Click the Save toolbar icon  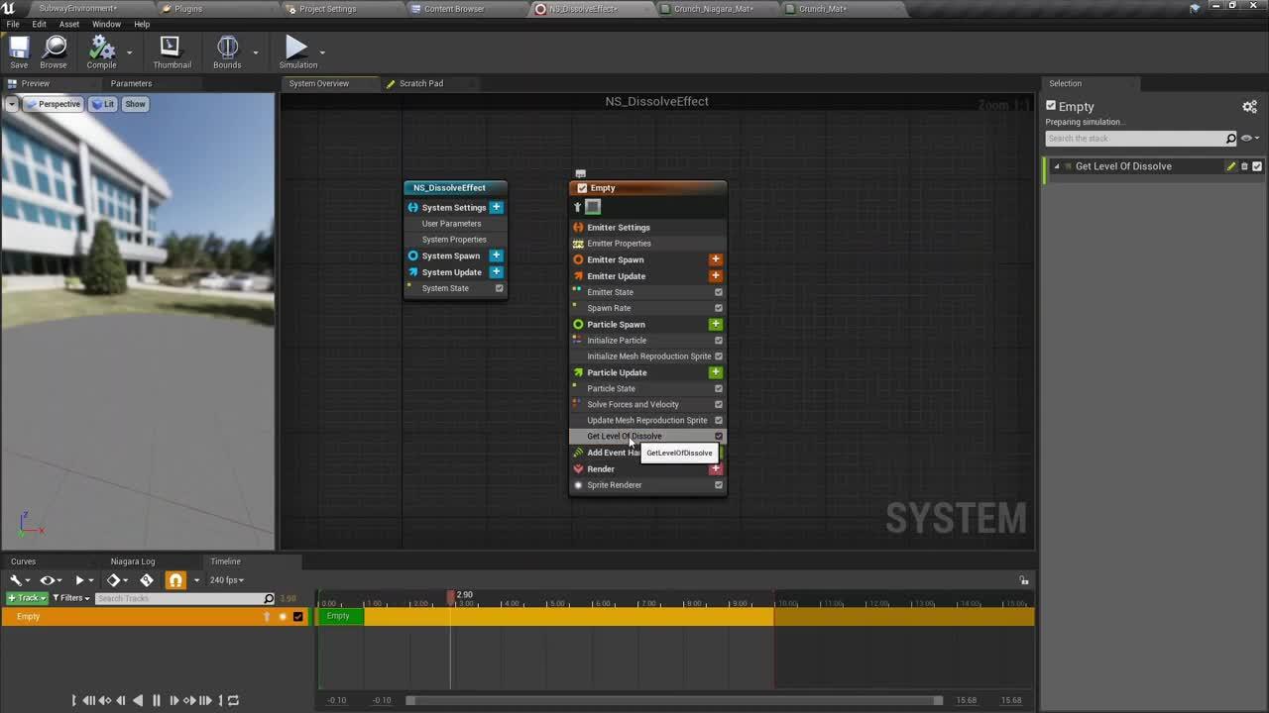click(x=19, y=47)
